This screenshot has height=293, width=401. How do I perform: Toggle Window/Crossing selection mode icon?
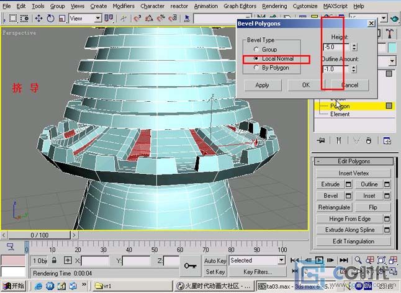pyautogui.click(x=24, y=18)
